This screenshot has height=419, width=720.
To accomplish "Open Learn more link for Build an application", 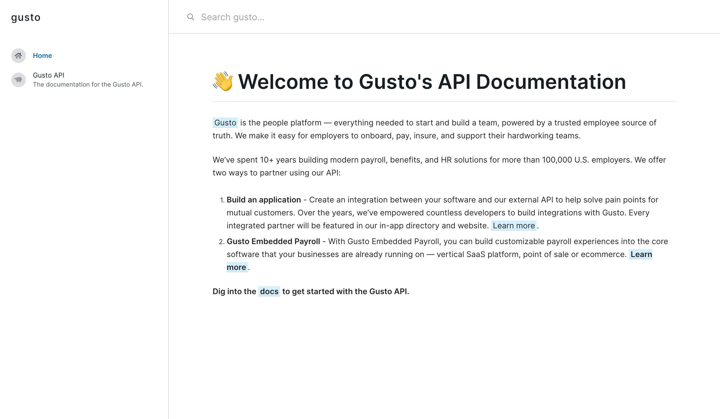I will pyautogui.click(x=514, y=226).
